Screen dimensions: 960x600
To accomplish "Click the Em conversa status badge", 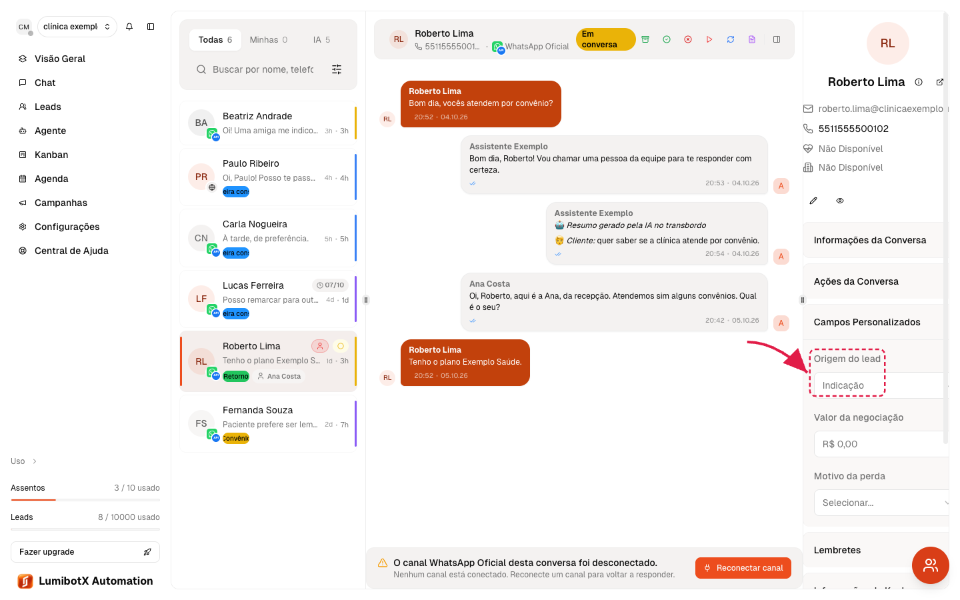I will click(x=606, y=39).
